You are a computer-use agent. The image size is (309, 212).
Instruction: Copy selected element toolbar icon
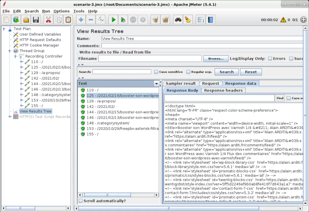[x=58, y=20]
